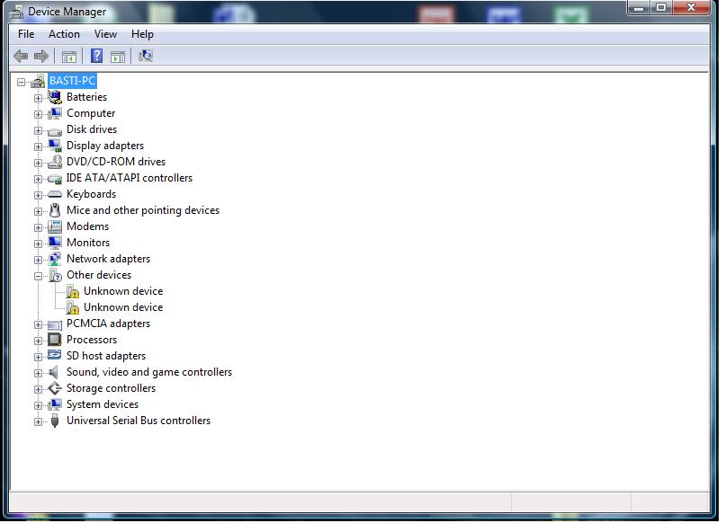Collapse the BASTI-PC root node

[21, 83]
